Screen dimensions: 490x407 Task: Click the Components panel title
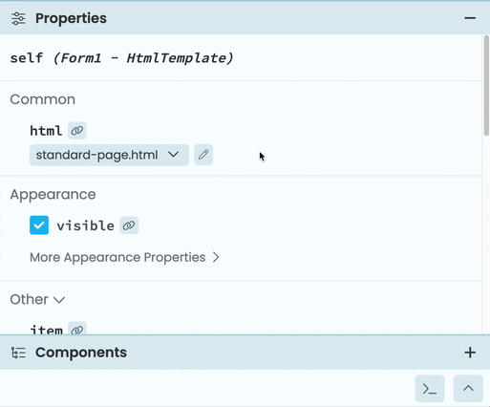pos(81,353)
